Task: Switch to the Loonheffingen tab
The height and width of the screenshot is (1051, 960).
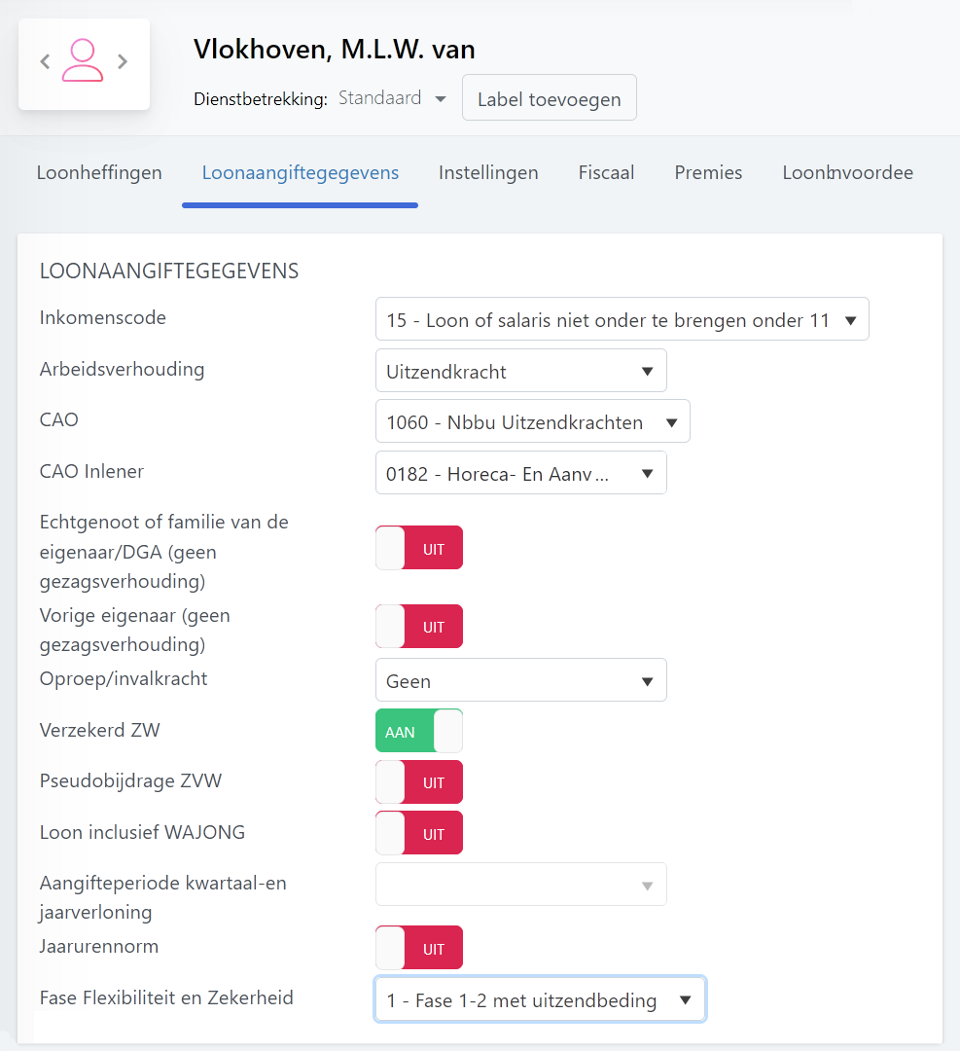Action: coord(99,173)
